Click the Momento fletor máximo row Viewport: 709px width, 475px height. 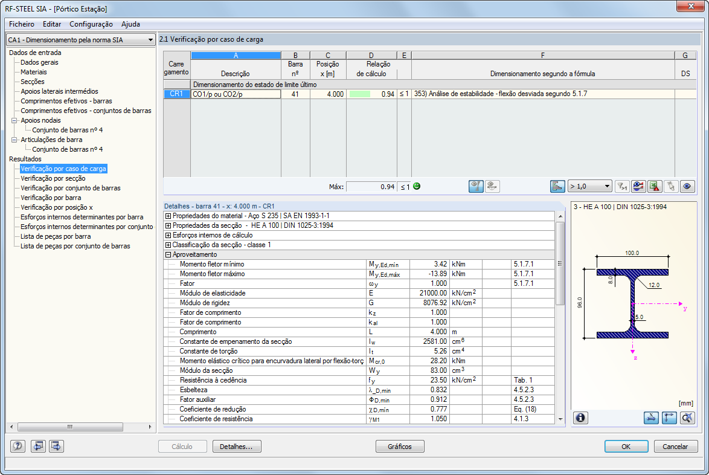(x=359, y=274)
